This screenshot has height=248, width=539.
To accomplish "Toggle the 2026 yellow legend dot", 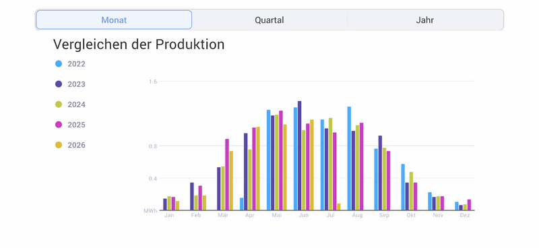I will pos(59,145).
